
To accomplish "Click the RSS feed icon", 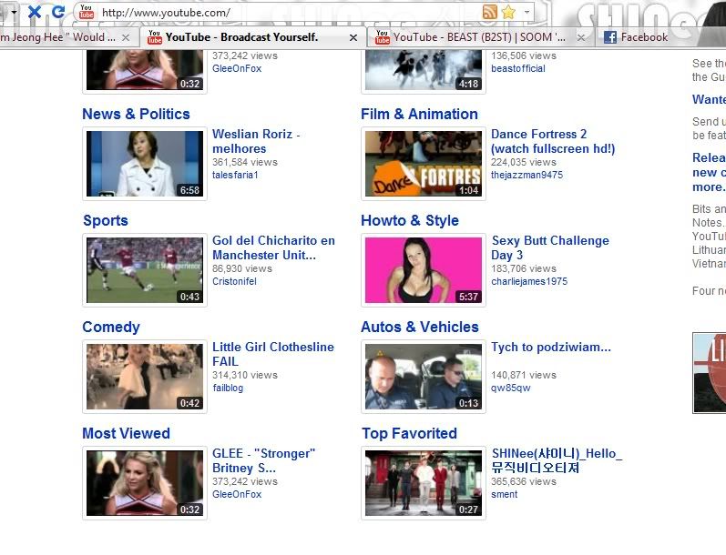I will [490, 12].
